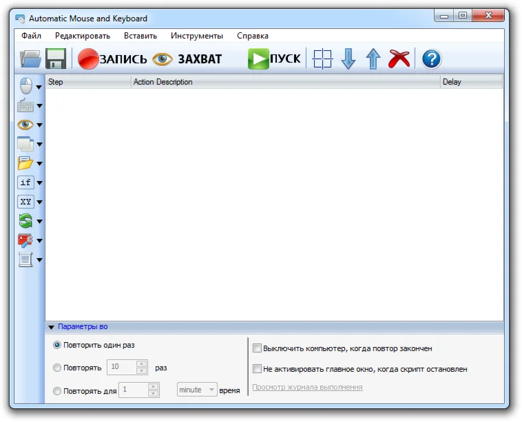Select Повторить один раз radio button

(x=57, y=345)
